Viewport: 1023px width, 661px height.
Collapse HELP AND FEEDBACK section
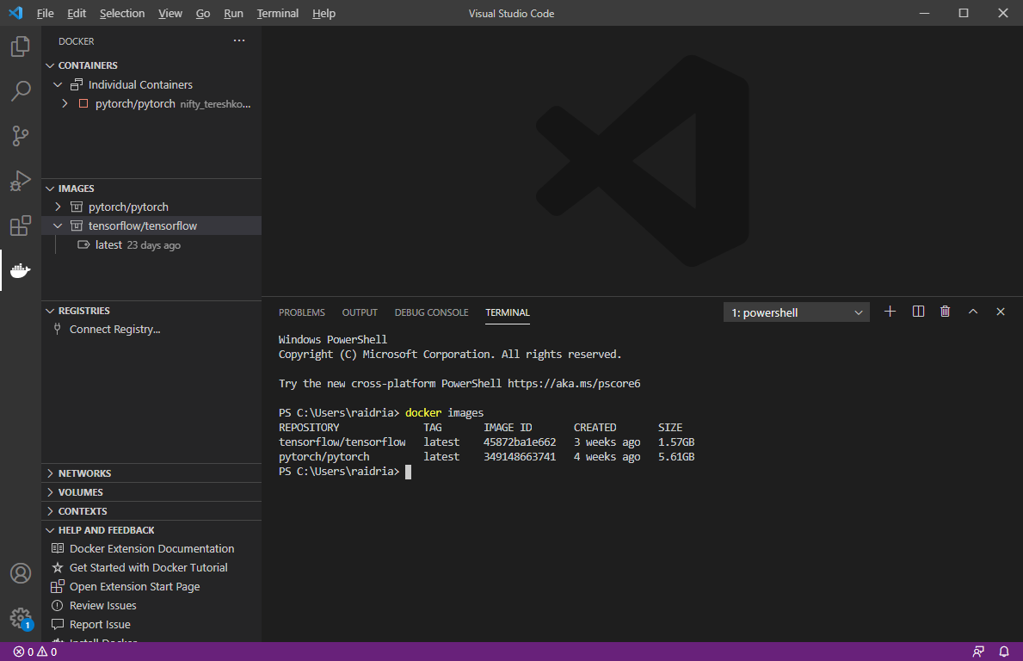point(50,530)
